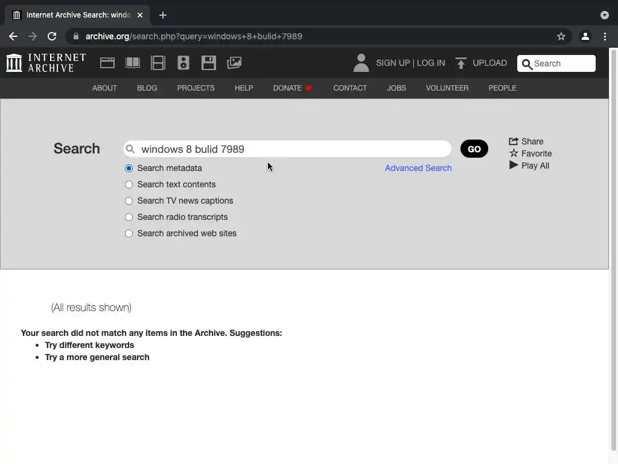This screenshot has width=618, height=464.
Task: Click the Share icon
Action: coord(513,141)
